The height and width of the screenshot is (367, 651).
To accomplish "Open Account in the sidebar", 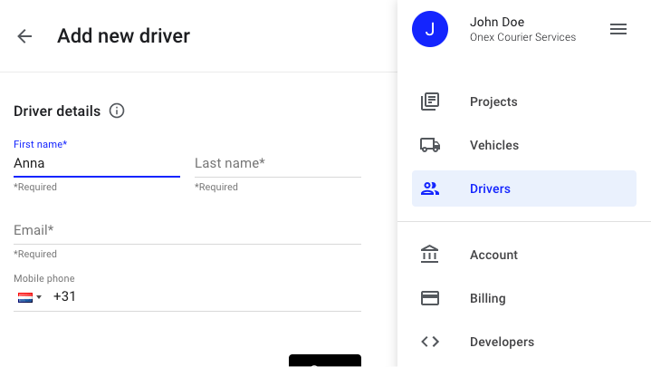I will 524,255.
